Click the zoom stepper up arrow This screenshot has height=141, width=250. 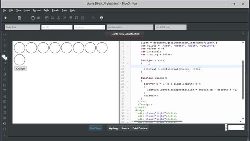click(226, 126)
